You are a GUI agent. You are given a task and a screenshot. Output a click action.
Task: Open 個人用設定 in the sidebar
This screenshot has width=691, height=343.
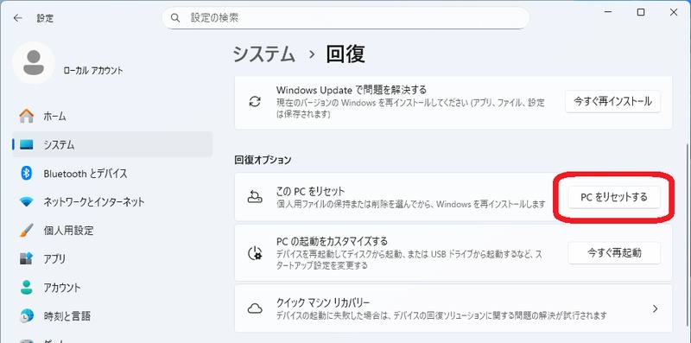tap(112, 230)
